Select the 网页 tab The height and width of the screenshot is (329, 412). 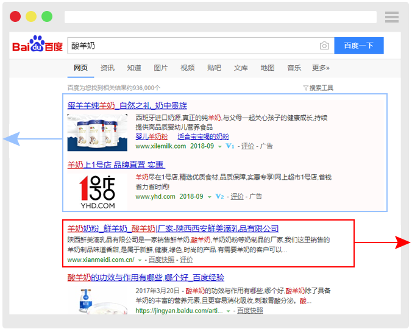pyautogui.click(x=80, y=68)
